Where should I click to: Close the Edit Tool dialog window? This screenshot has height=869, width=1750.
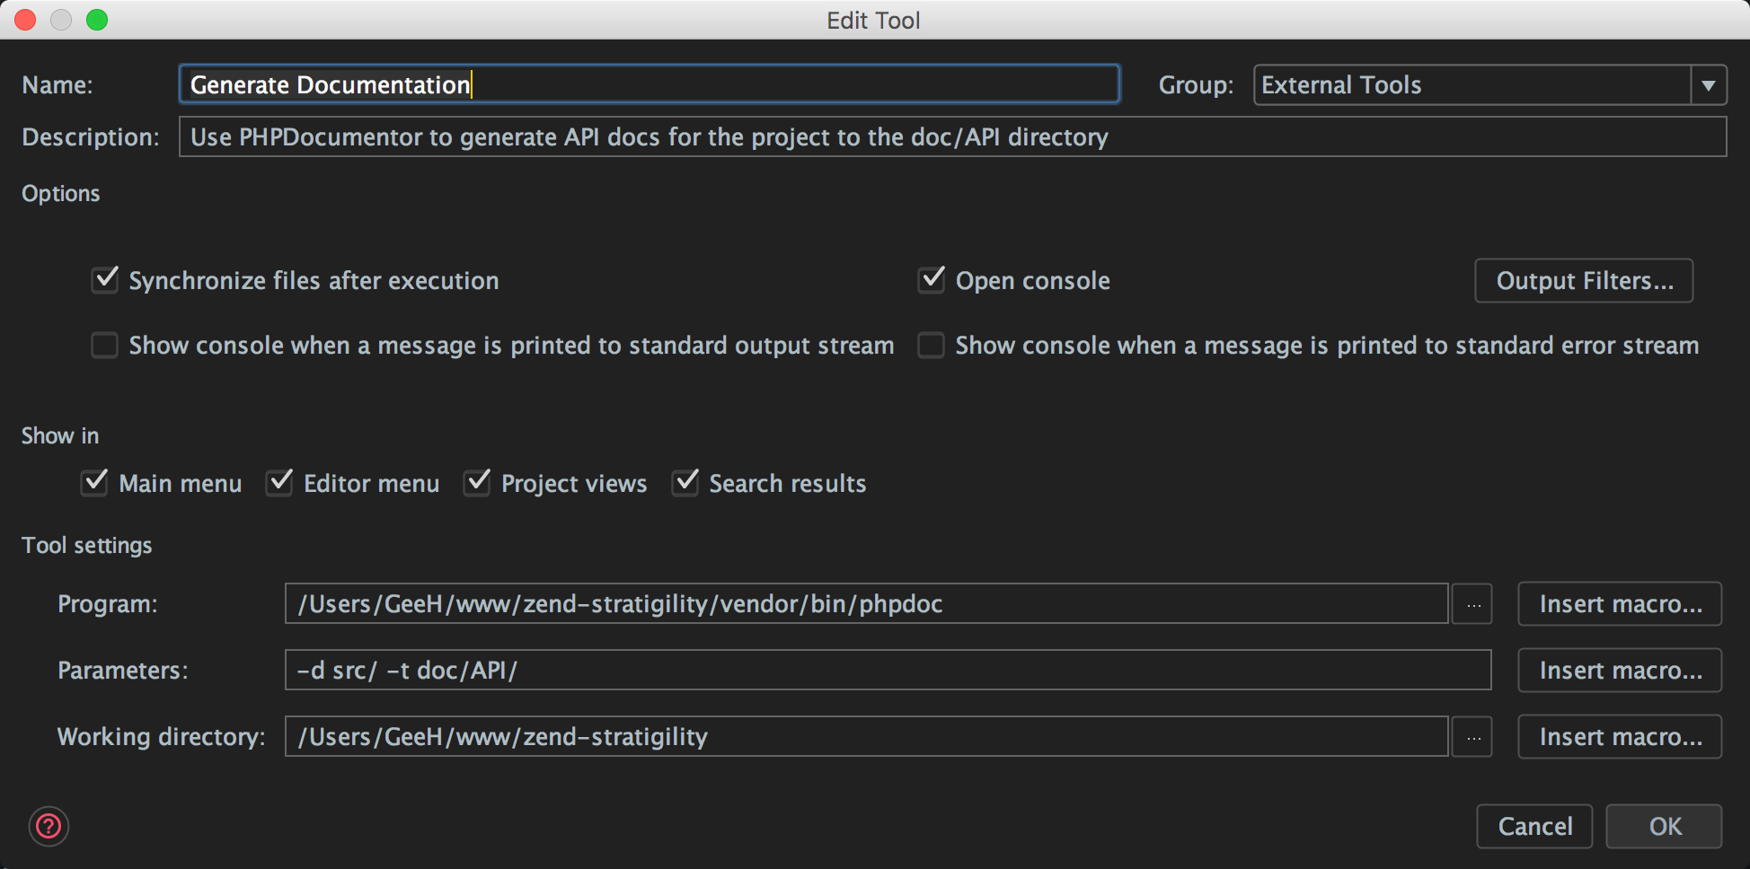pos(24,18)
